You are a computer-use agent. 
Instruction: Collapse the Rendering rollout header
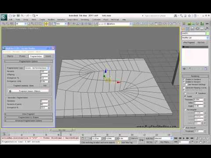click(x=195, y=76)
